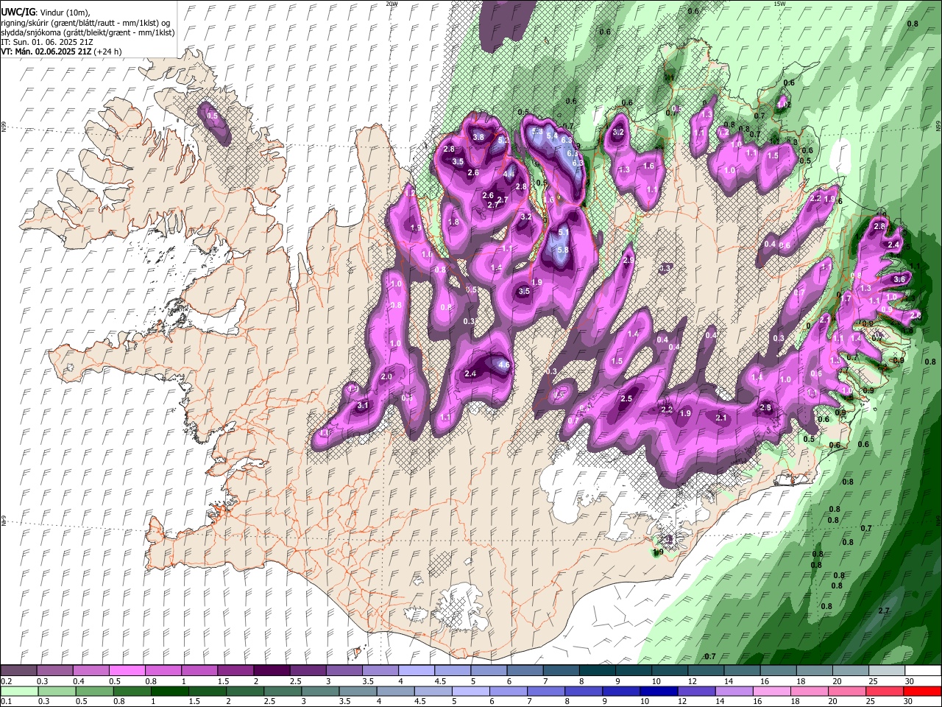Image resolution: width=942 pixels, height=707 pixels.
Task: Click the '5.1' precipitation value on the map
Action: tap(563, 232)
